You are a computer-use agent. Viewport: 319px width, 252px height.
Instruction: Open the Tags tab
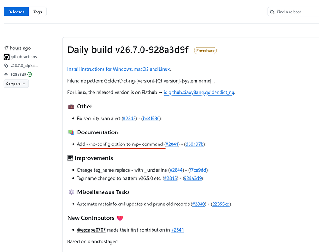[37, 12]
